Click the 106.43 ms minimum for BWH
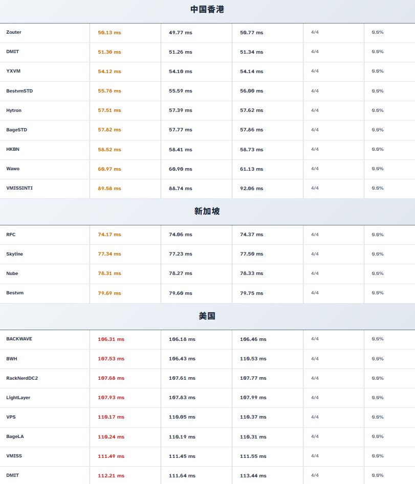The image size is (415, 484). coord(182,359)
